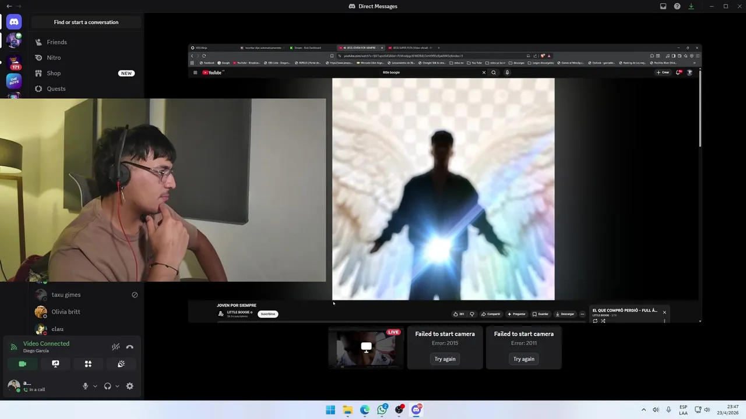The width and height of the screenshot is (746, 419).
Task: Open File Explorer from taskbar
Action: pyautogui.click(x=347, y=410)
